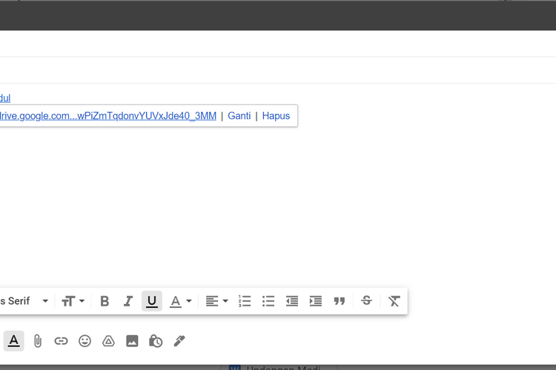
Task: Open the emoji picker
Action: click(x=85, y=341)
